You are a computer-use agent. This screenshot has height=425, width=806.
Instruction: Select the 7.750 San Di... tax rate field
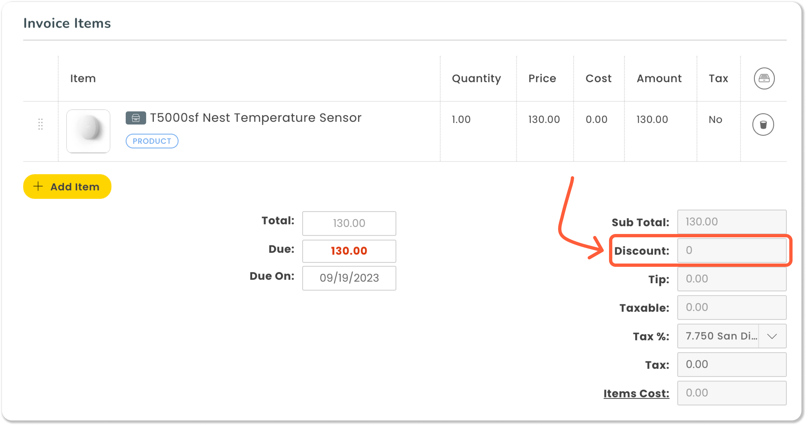[718, 336]
